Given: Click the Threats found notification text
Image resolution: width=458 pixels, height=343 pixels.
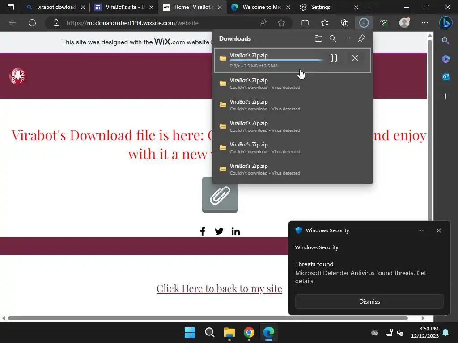Looking at the screenshot, I should point(314,264).
